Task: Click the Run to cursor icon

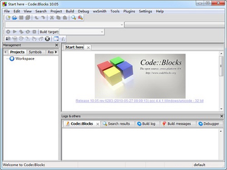Action: (x=15, y=39)
